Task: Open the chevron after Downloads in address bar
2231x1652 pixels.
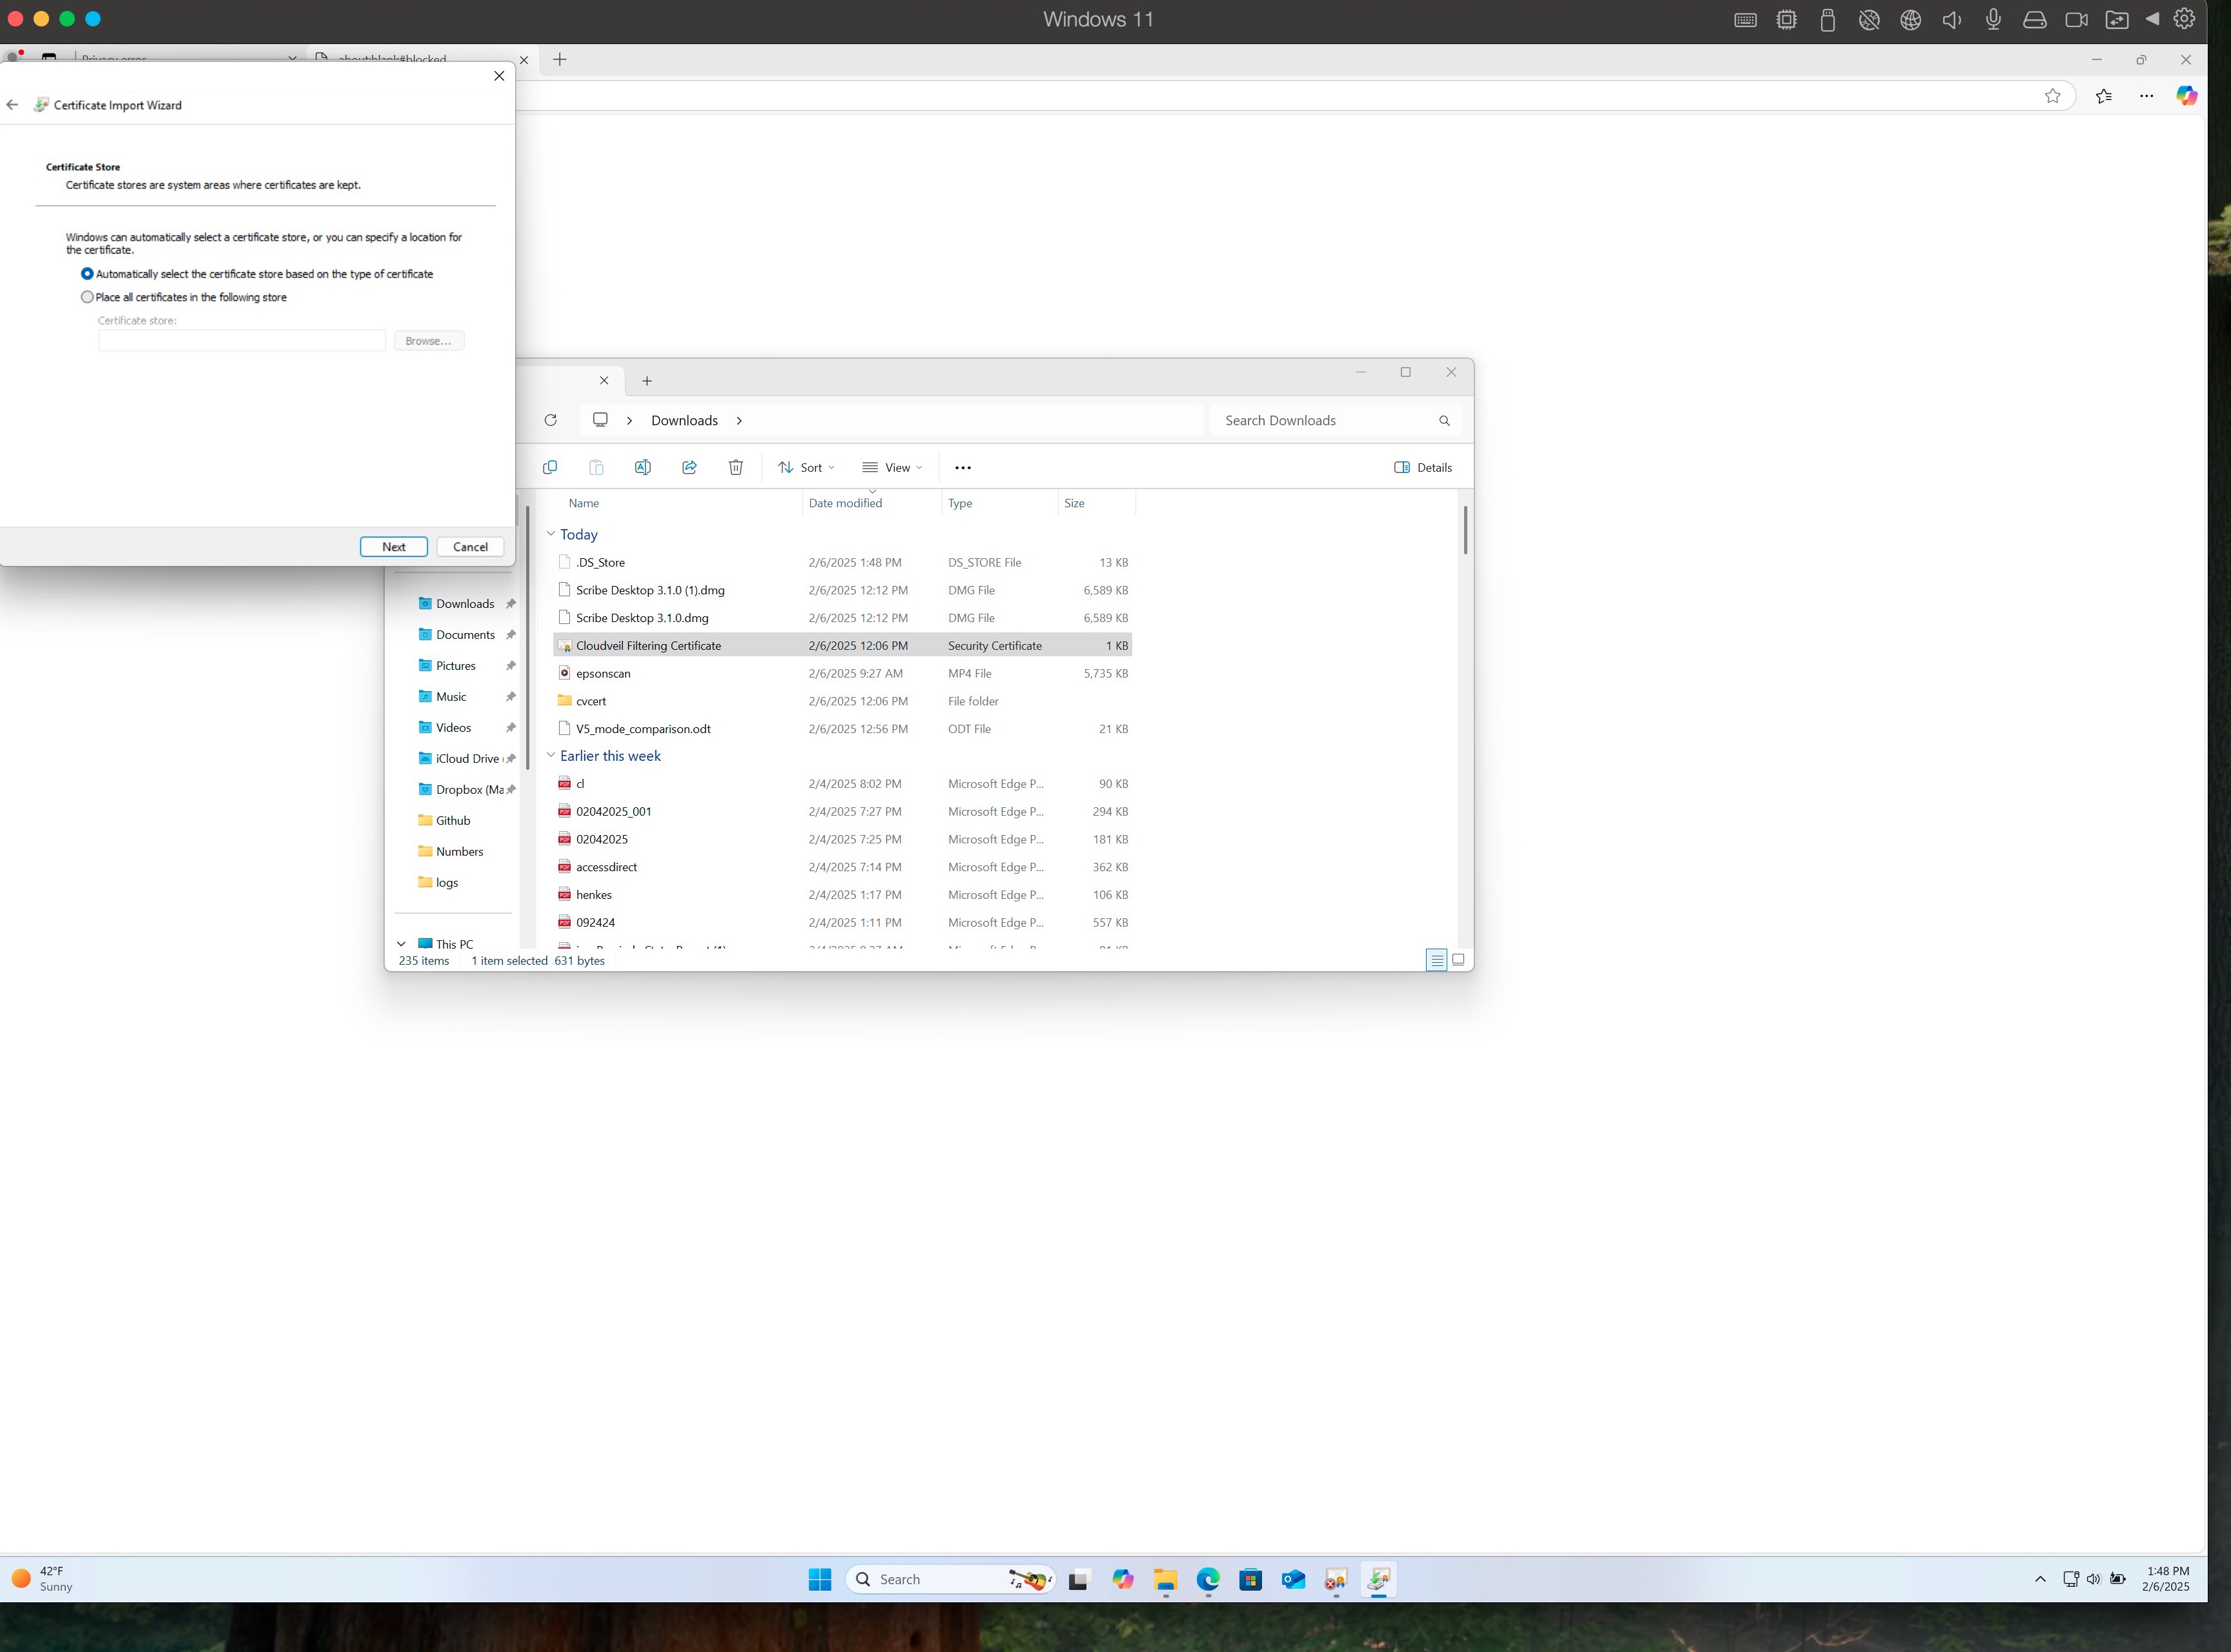Action: [739, 420]
